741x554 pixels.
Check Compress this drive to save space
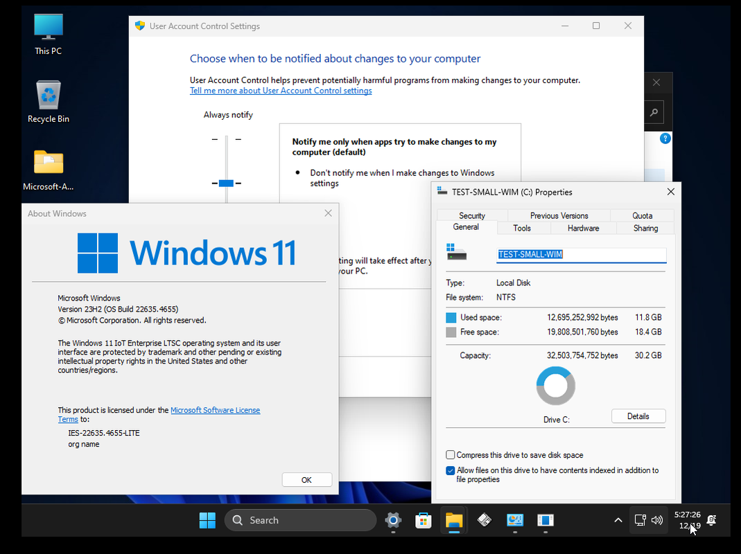451,455
